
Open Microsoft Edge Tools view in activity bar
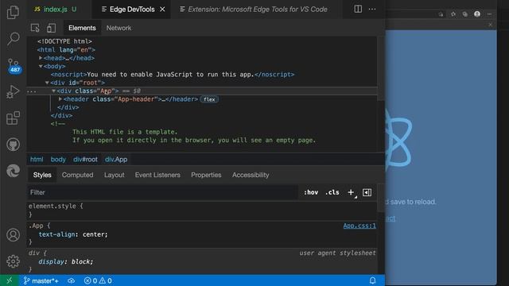point(13,171)
